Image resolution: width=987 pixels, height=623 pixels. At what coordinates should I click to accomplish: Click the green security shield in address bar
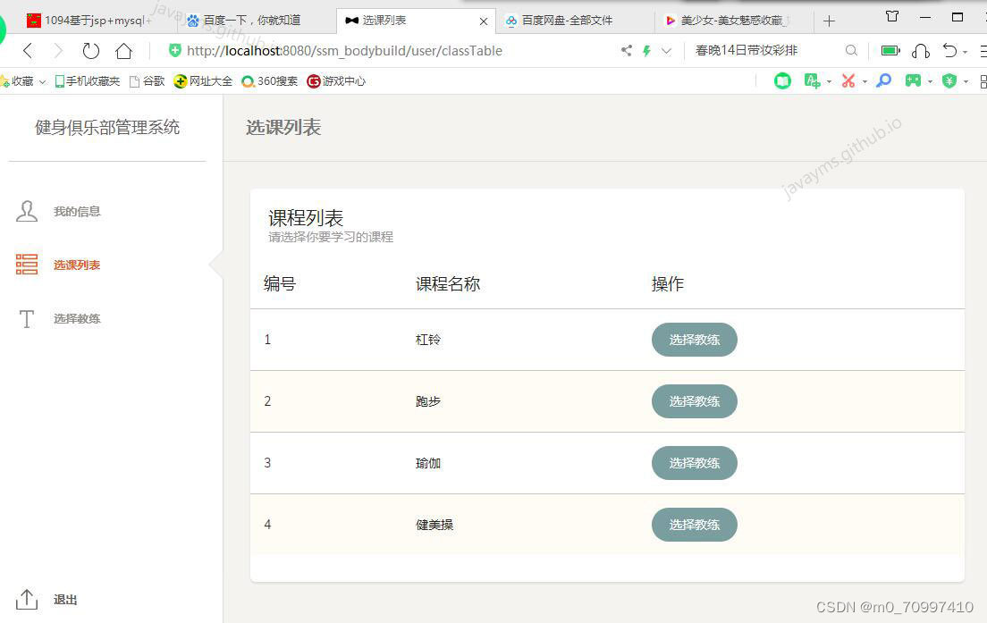click(175, 50)
